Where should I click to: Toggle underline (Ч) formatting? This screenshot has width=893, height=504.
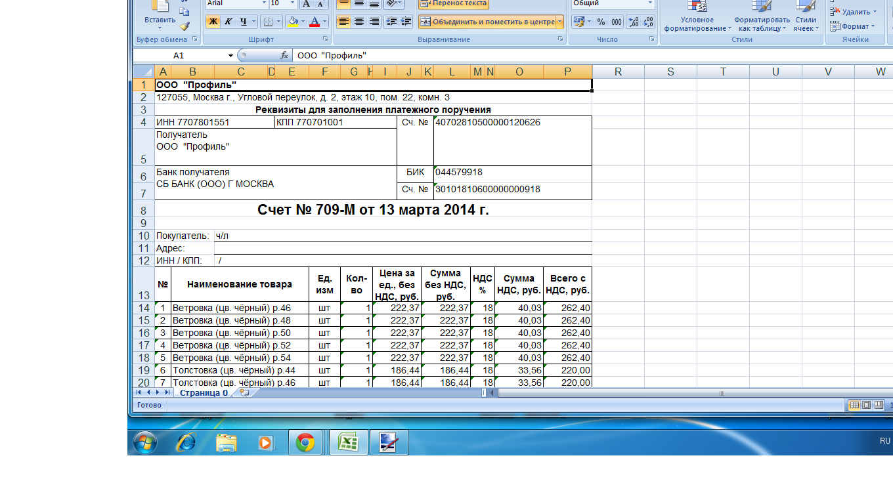pos(244,22)
